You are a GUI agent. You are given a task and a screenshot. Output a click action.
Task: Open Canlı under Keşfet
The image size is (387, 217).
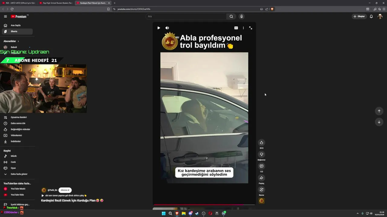17,162
